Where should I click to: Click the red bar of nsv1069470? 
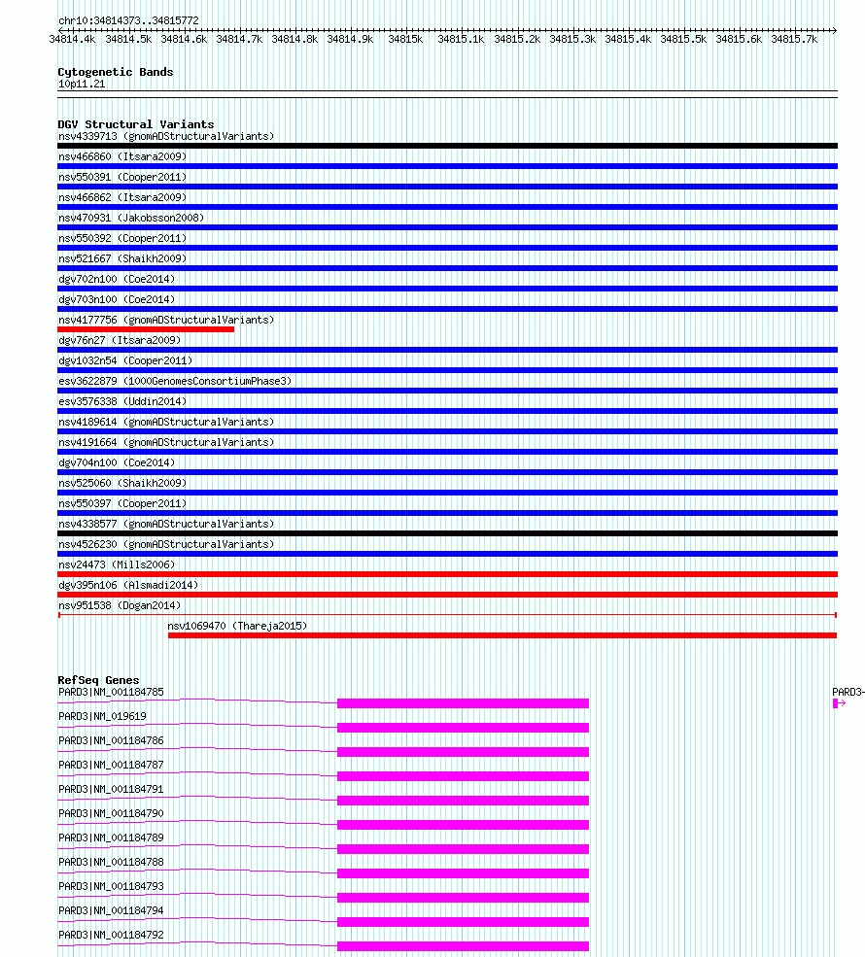(502, 635)
